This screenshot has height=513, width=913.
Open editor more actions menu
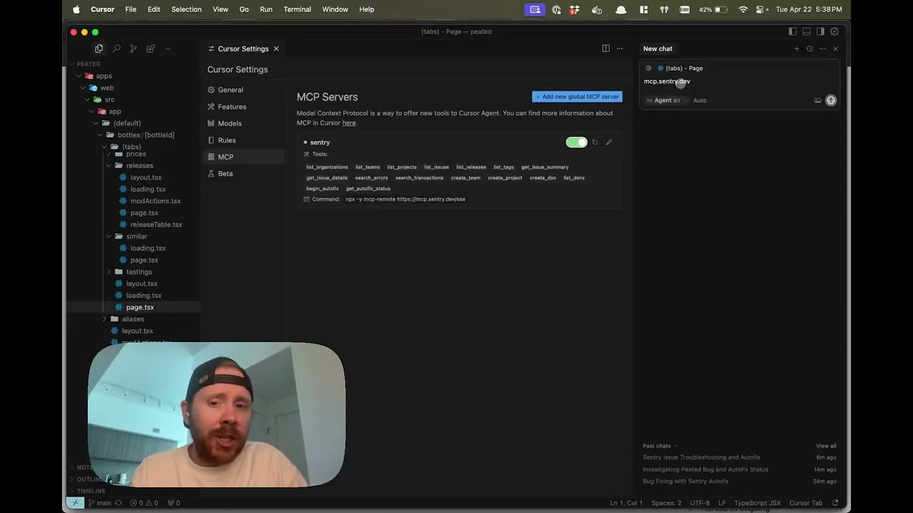tap(620, 48)
